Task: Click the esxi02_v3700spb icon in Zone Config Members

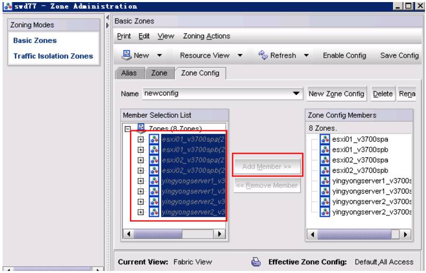Action: pyautogui.click(x=325, y=171)
